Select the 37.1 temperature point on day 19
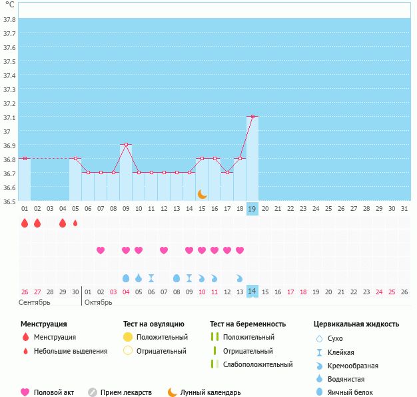 [252, 117]
